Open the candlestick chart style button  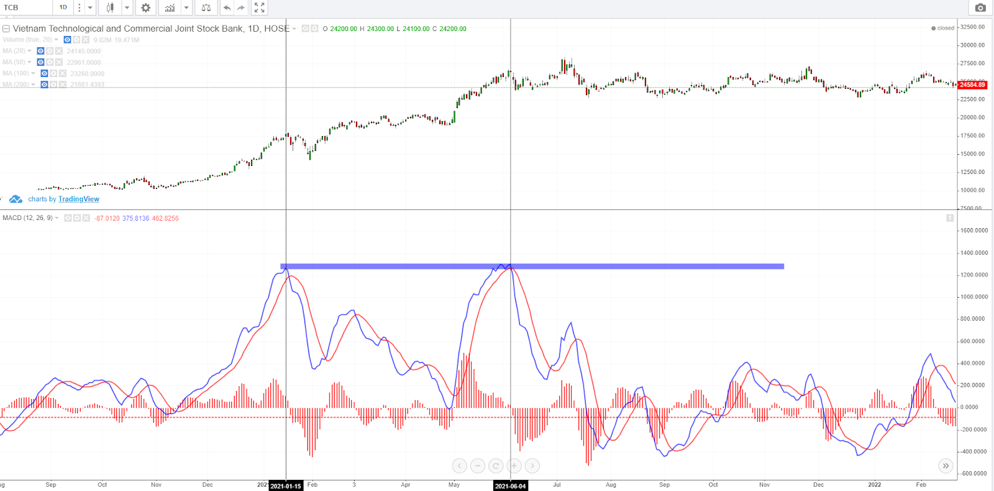[x=110, y=7]
